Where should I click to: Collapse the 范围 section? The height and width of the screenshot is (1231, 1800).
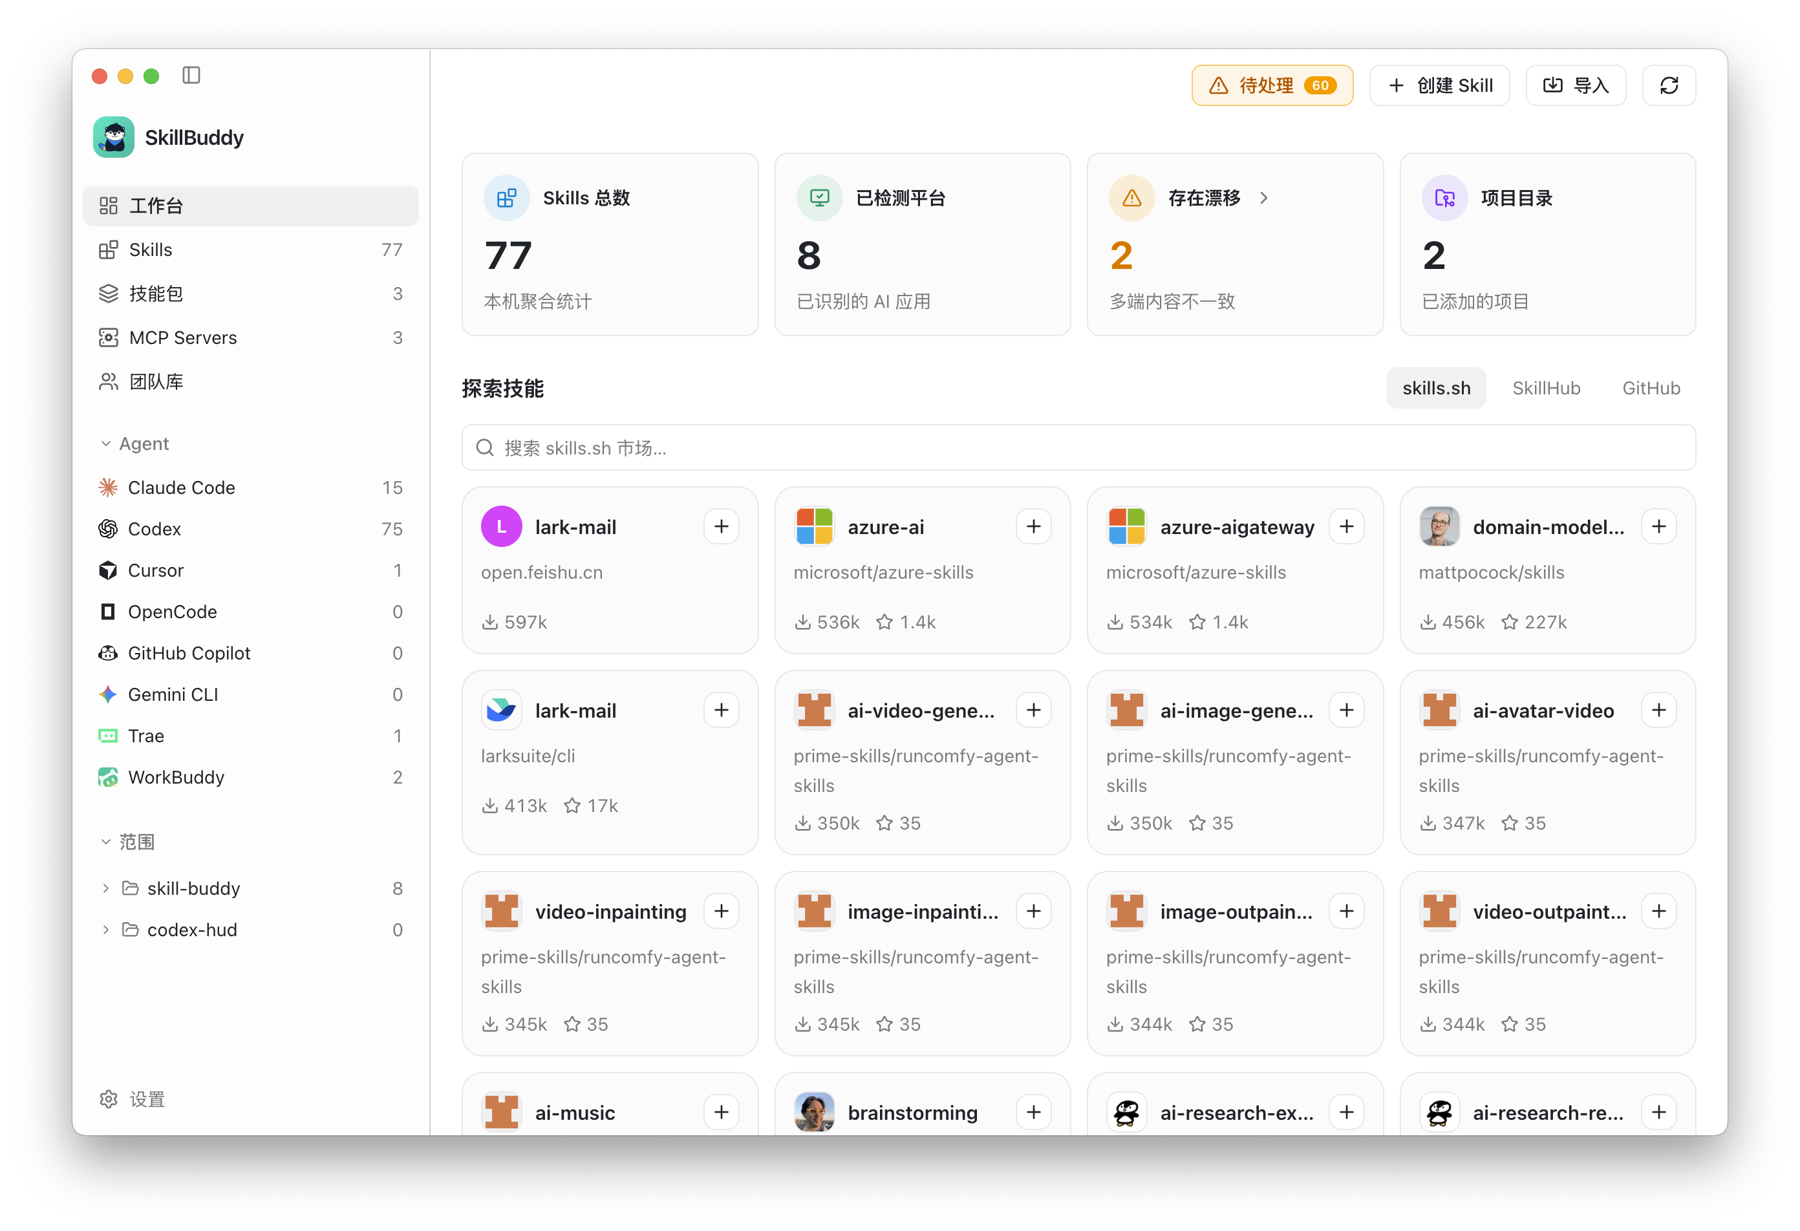tap(128, 842)
